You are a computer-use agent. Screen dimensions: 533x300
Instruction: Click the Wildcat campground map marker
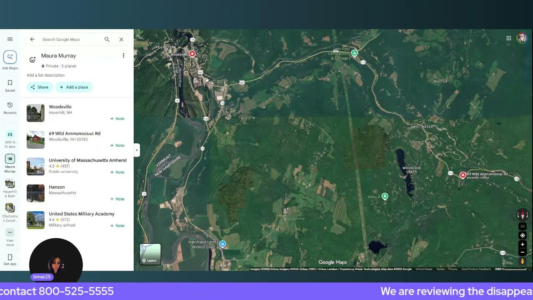click(x=385, y=196)
